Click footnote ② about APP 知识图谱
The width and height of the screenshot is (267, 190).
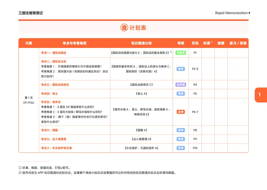click(97, 173)
